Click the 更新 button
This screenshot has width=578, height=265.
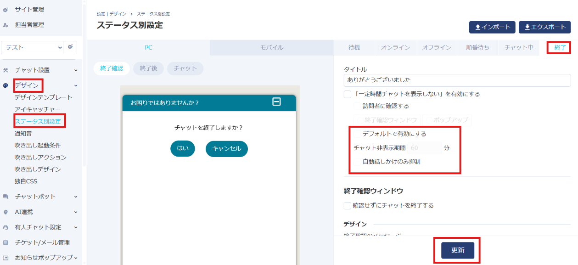click(458, 250)
